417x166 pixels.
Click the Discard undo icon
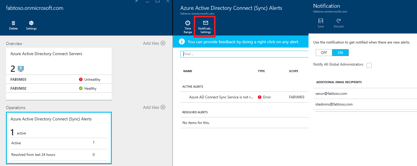click(x=339, y=21)
